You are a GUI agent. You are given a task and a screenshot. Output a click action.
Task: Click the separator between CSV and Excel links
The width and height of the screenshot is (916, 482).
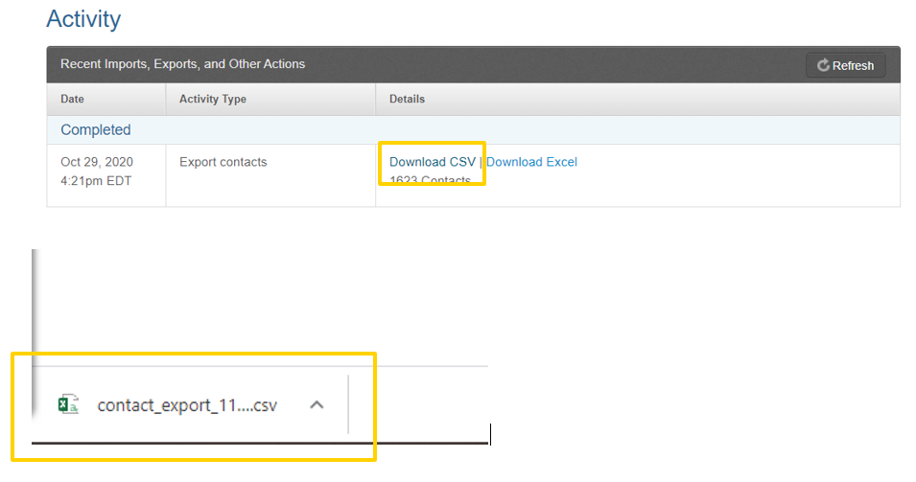tap(481, 162)
